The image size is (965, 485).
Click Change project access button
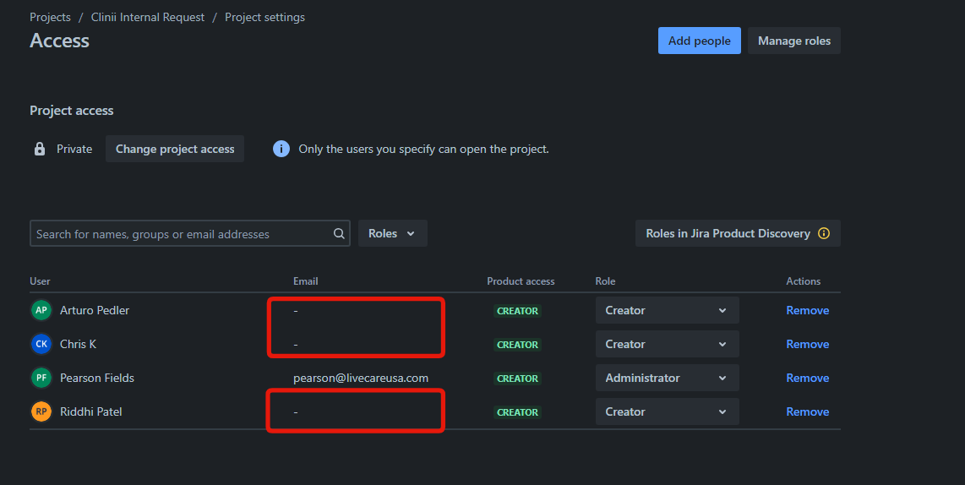(175, 149)
